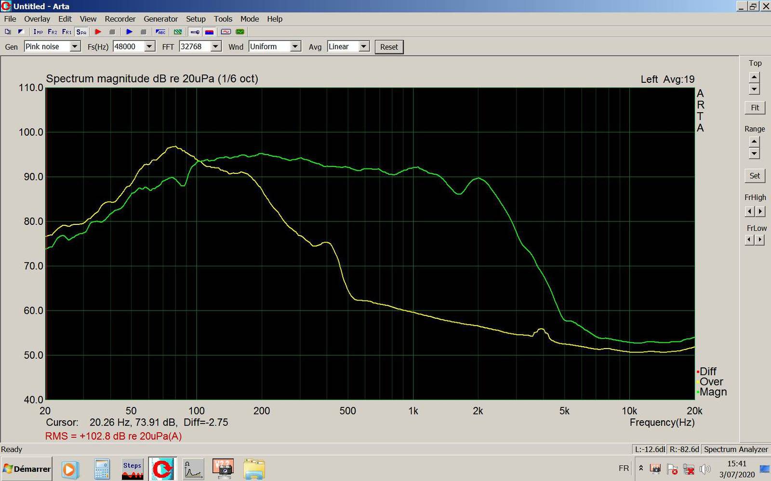The image size is (771, 481).
Task: Open the Help menu
Action: [275, 19]
